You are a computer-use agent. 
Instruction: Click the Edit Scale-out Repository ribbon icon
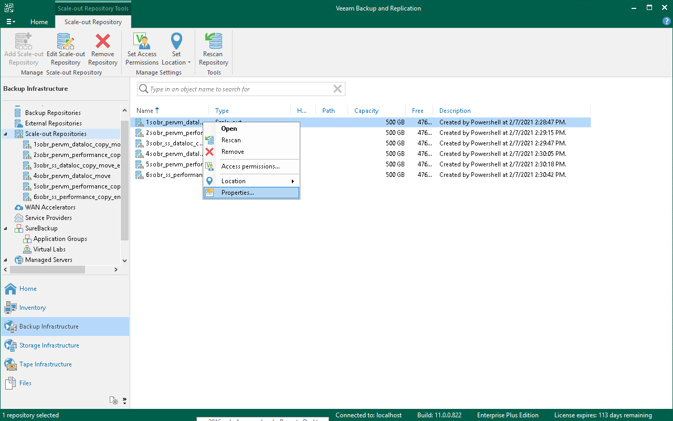[66, 41]
